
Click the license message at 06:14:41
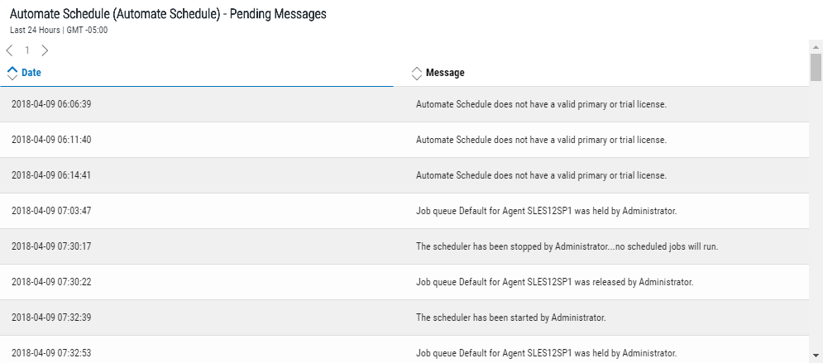pos(541,175)
